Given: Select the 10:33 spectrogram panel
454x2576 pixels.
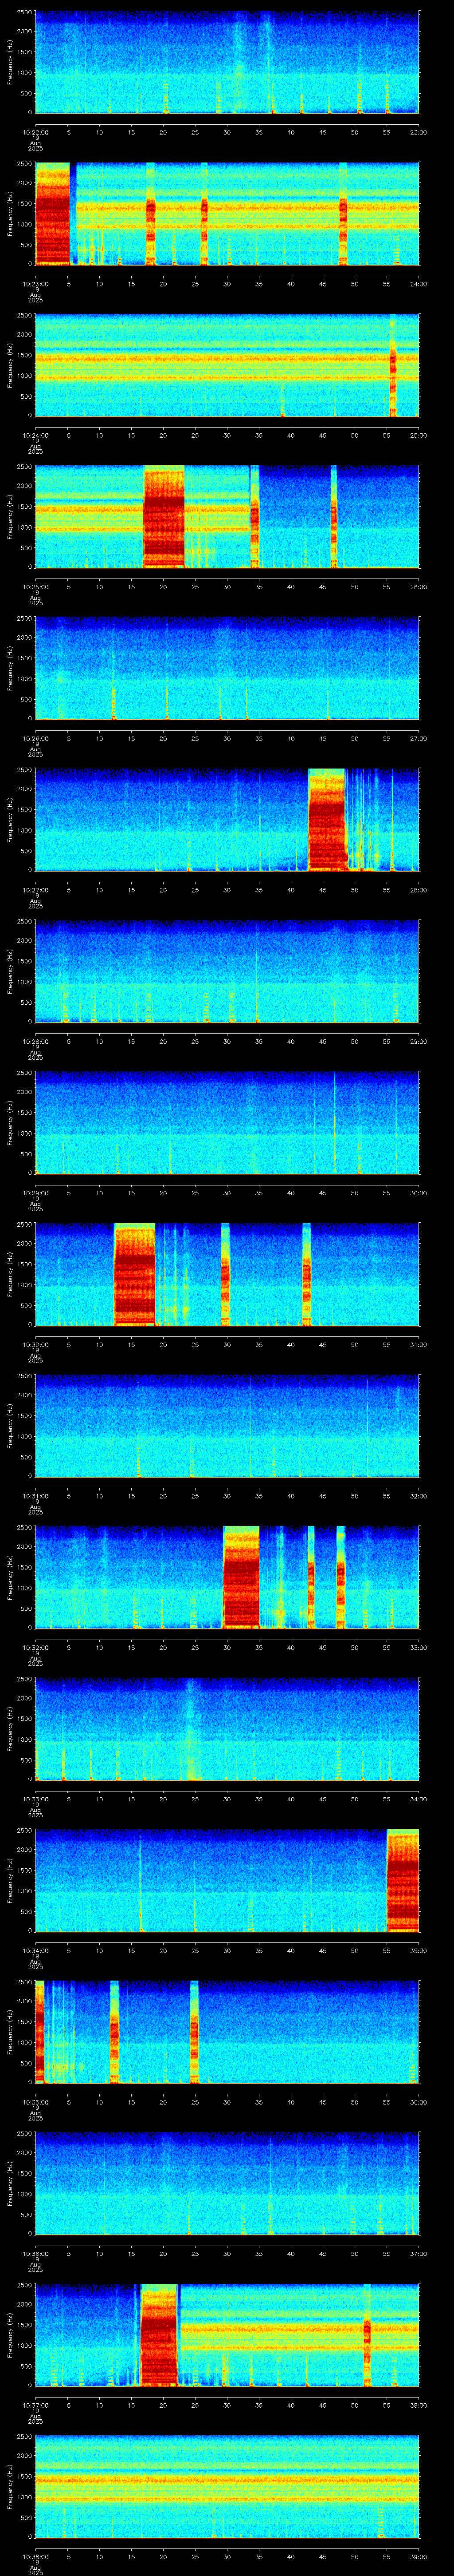Looking at the screenshot, I should point(227,1729).
